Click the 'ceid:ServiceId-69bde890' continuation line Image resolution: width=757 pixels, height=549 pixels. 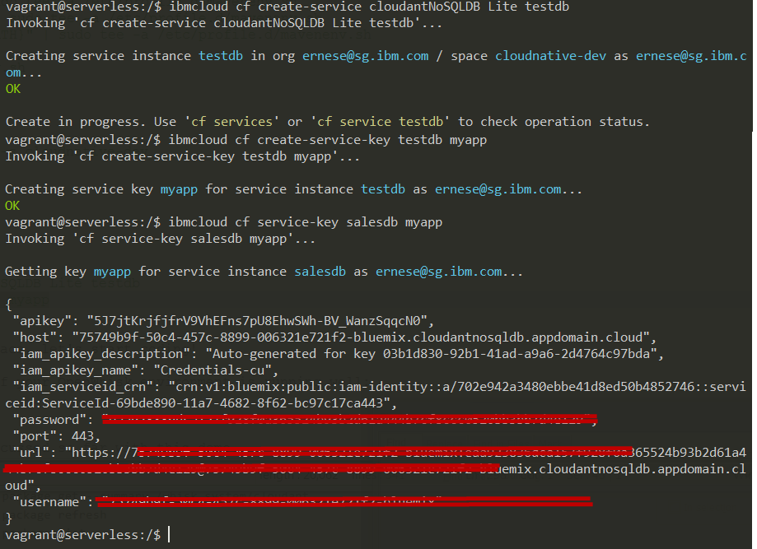pyautogui.click(x=201, y=402)
